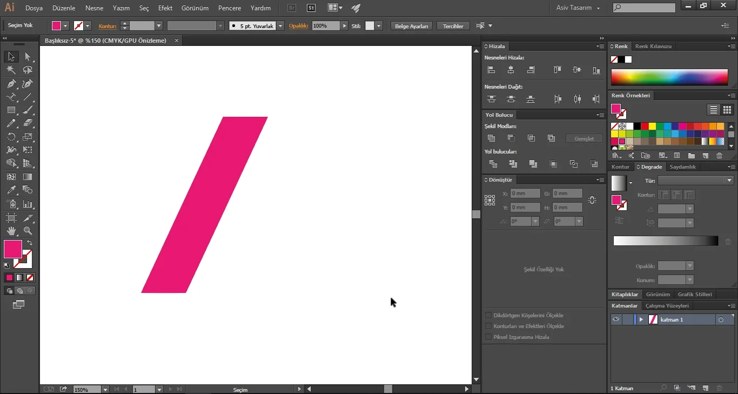738x394 pixels.
Task: Switch to the Renk Kılavuzu tab
Action: tap(653, 46)
